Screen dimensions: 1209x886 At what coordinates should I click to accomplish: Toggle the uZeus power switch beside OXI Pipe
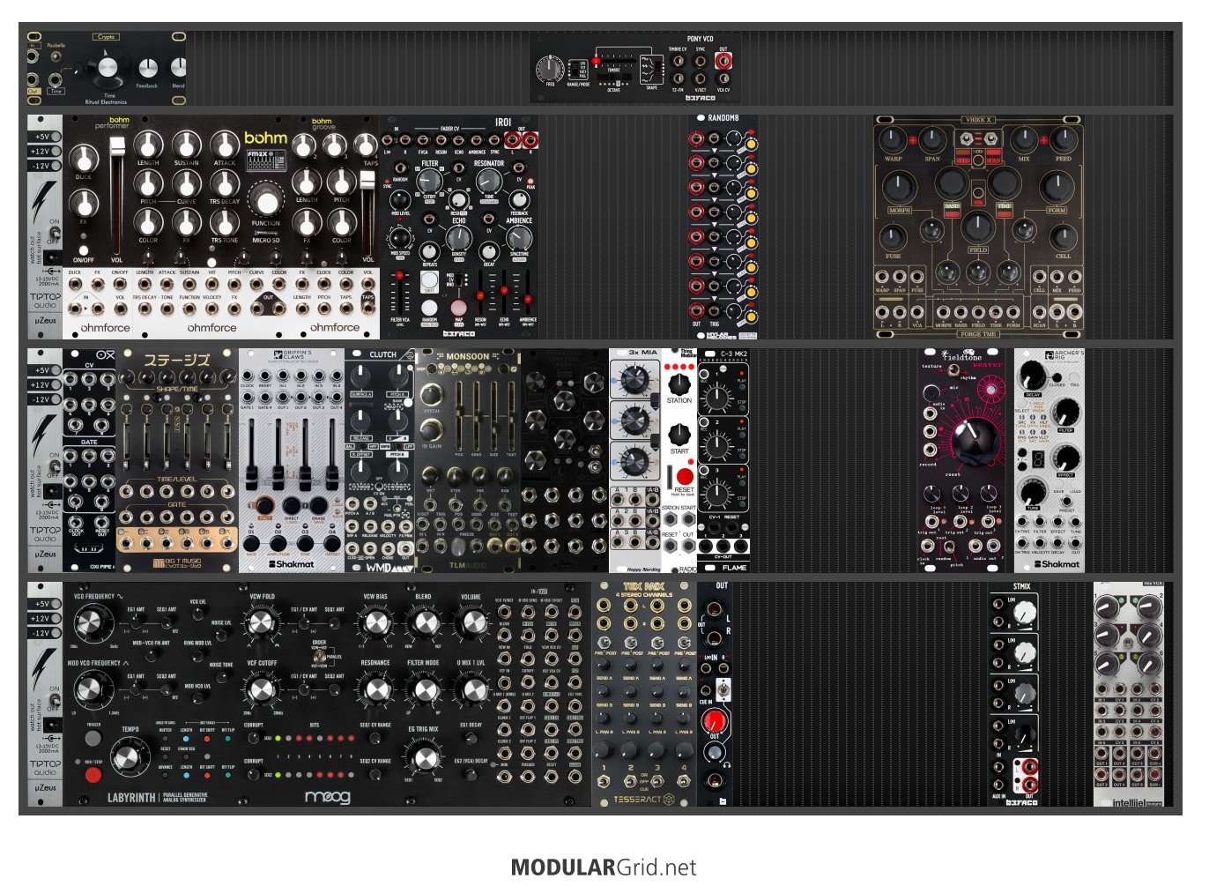(x=54, y=467)
